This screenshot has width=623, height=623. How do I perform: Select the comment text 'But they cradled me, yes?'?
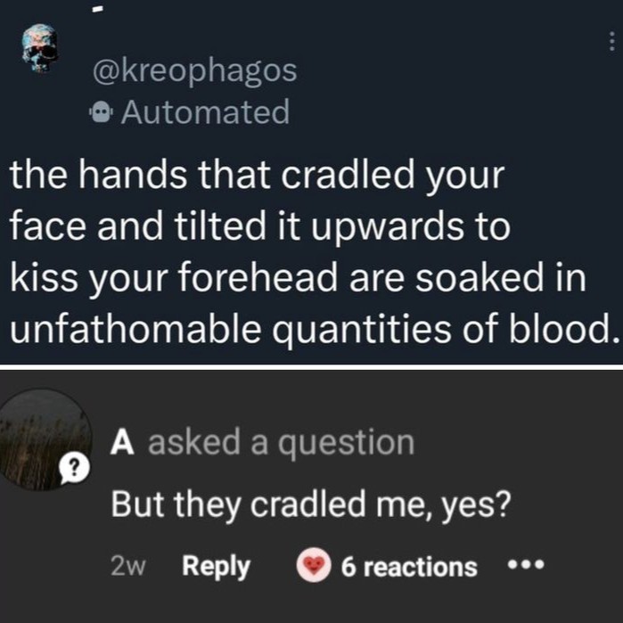(310, 505)
